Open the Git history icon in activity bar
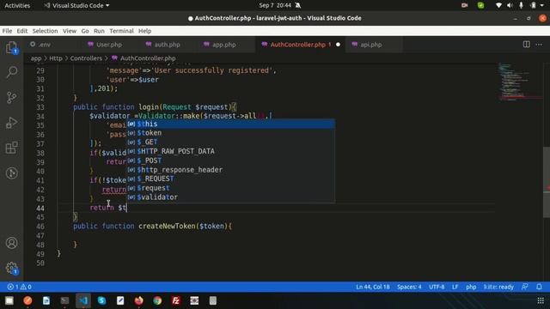 point(11,173)
